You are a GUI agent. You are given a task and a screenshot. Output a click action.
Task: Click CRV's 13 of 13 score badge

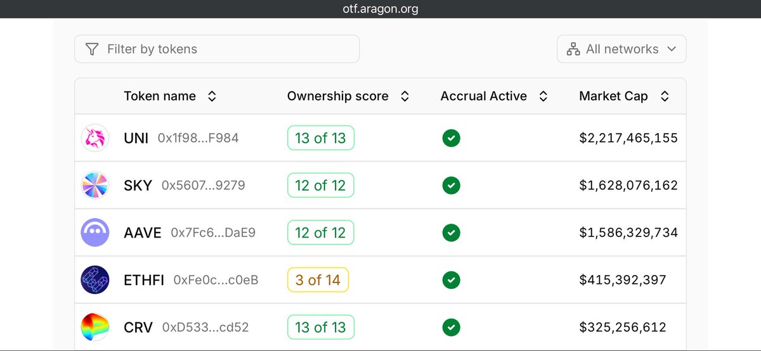point(320,328)
